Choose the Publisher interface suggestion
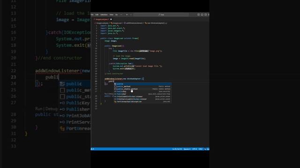 tap(142, 94)
